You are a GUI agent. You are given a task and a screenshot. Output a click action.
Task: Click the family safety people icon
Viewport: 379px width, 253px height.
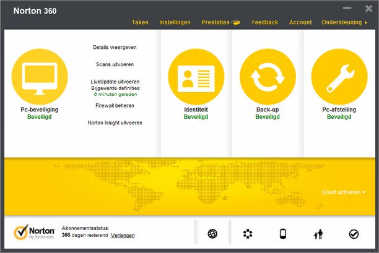318,234
